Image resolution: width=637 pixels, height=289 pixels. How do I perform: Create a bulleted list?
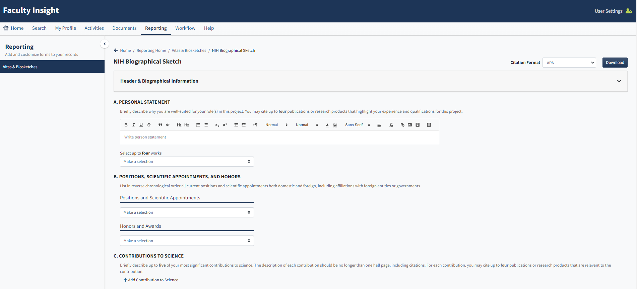click(206, 125)
